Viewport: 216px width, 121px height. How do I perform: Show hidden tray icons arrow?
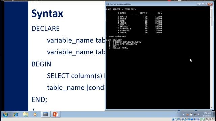click(183, 114)
